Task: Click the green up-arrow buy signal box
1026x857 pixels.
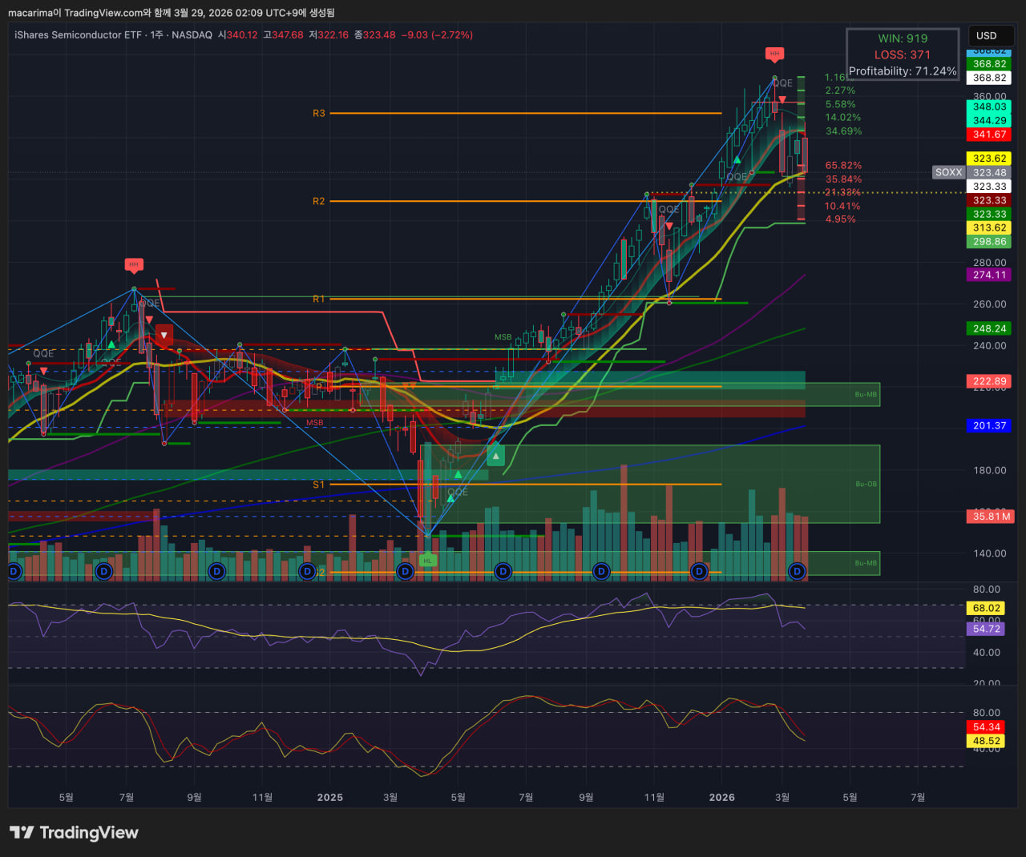Action: 496,457
